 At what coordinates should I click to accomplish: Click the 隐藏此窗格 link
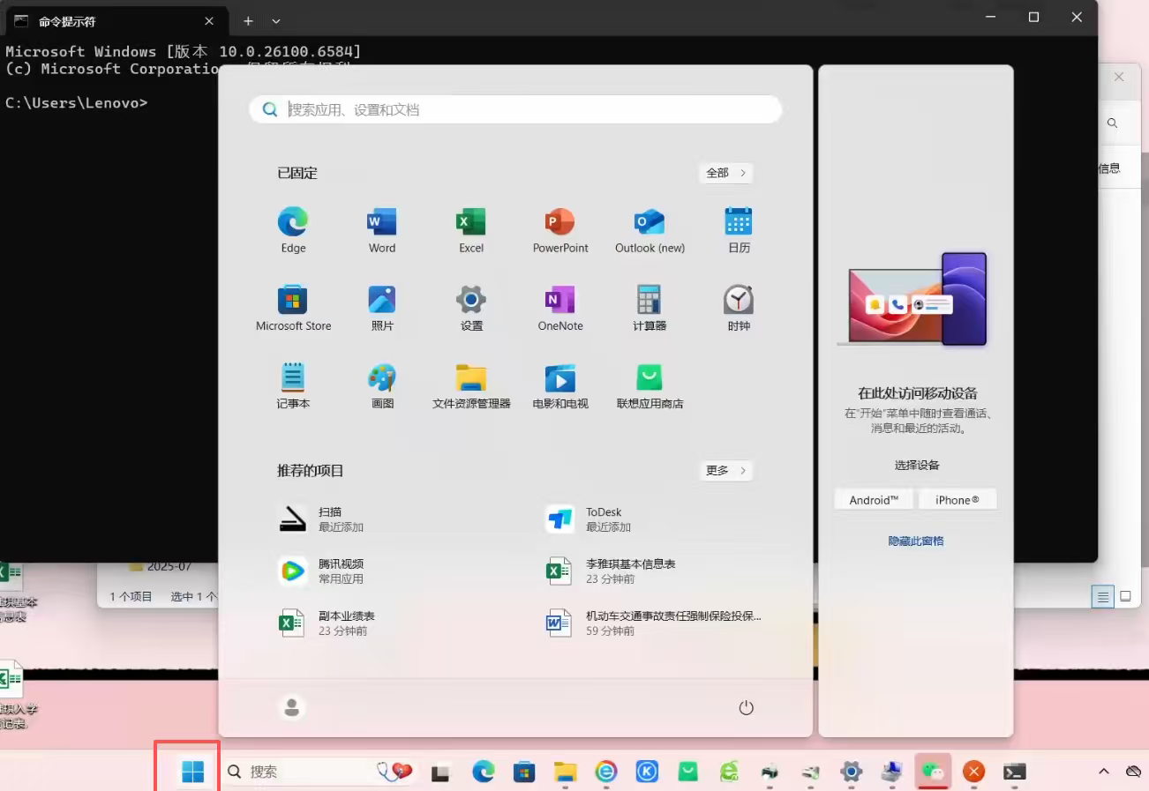pos(916,541)
